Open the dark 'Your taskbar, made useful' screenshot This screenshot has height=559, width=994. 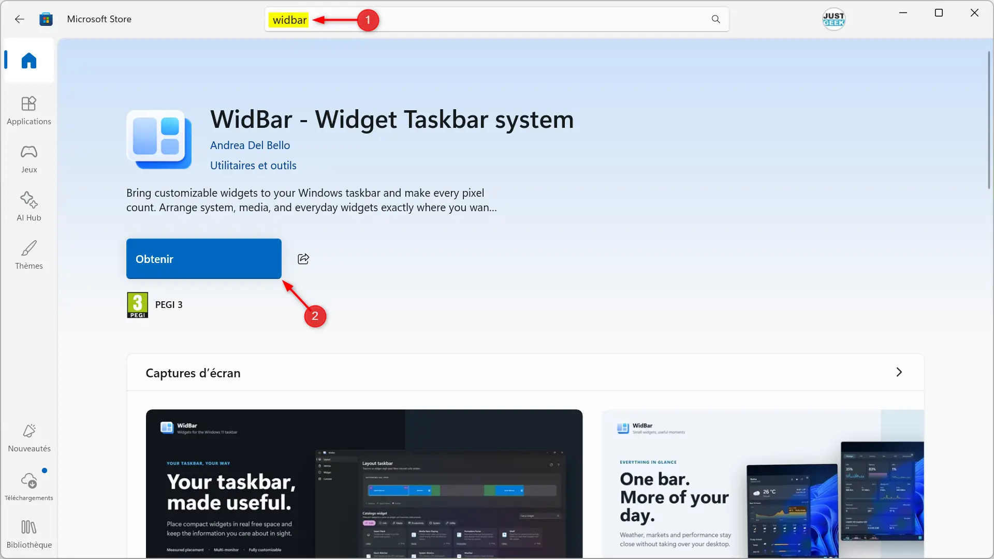point(364,484)
